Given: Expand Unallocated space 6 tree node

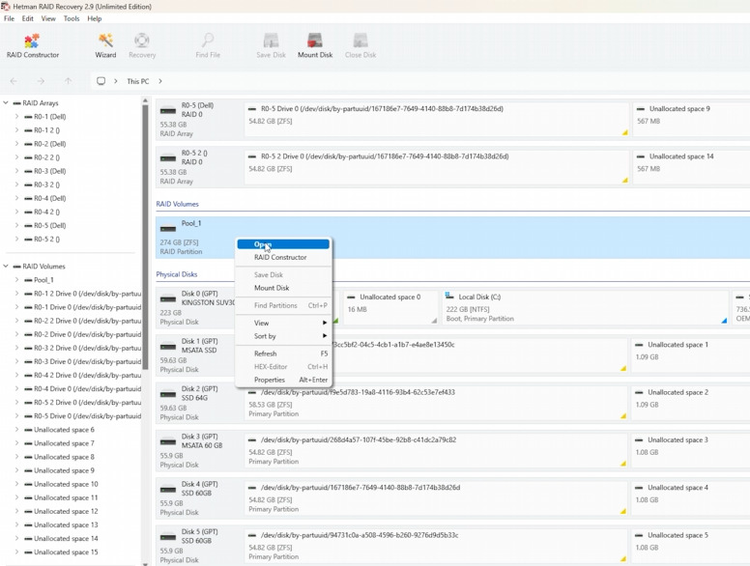Looking at the screenshot, I should 16,430.
